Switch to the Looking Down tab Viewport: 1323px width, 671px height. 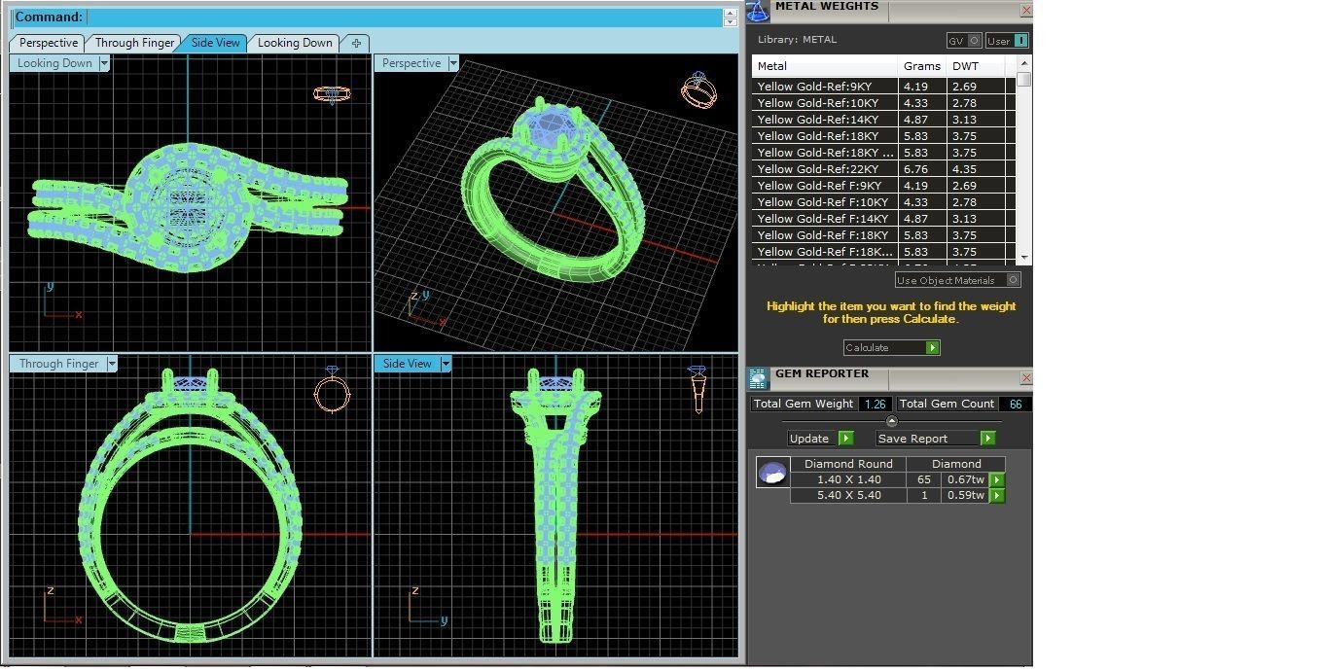295,43
